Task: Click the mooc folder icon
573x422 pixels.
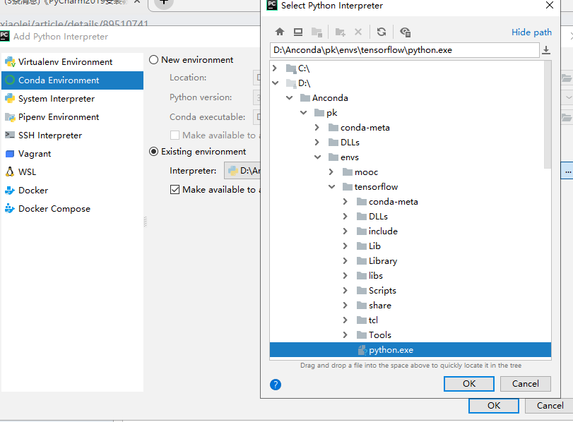Action: pos(347,172)
